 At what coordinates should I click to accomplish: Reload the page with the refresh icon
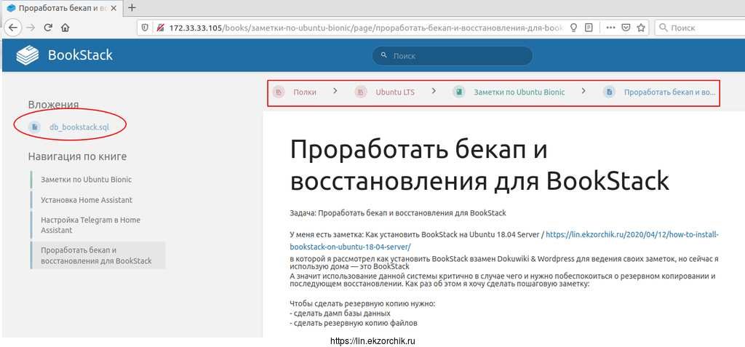(48, 28)
